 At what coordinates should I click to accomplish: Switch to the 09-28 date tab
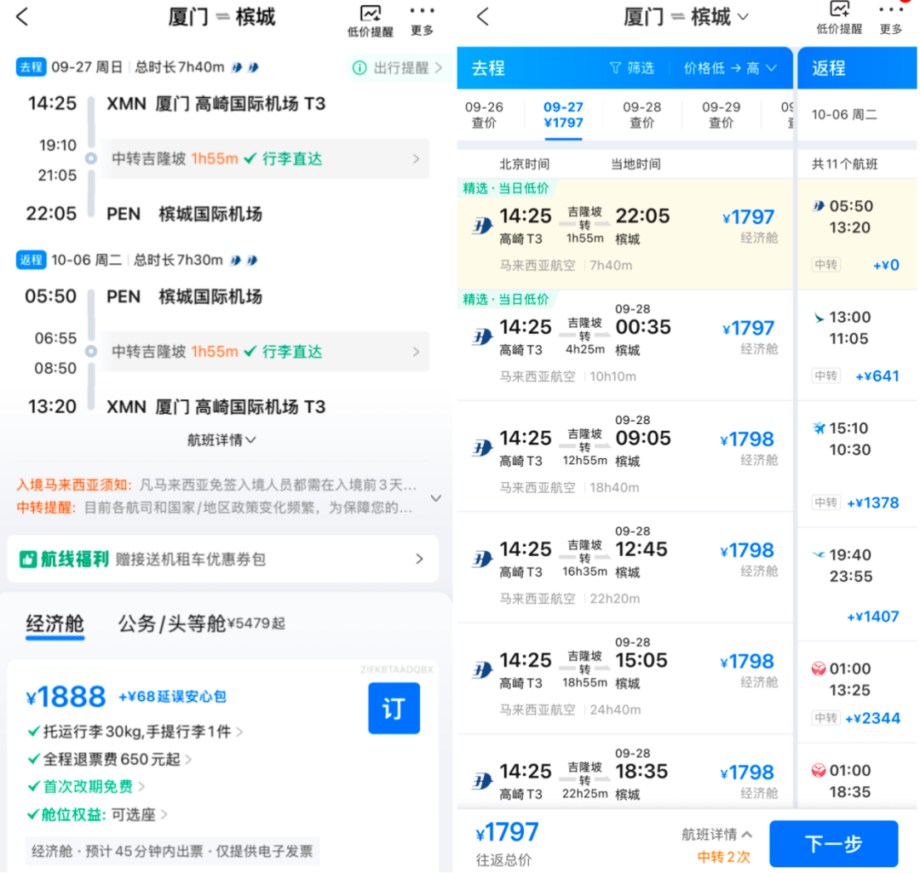pyautogui.click(x=643, y=114)
